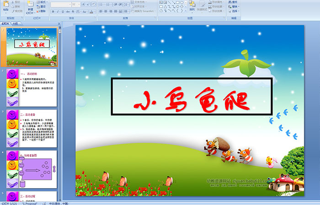Open the Font dialog launcher

[x=95, y=18]
